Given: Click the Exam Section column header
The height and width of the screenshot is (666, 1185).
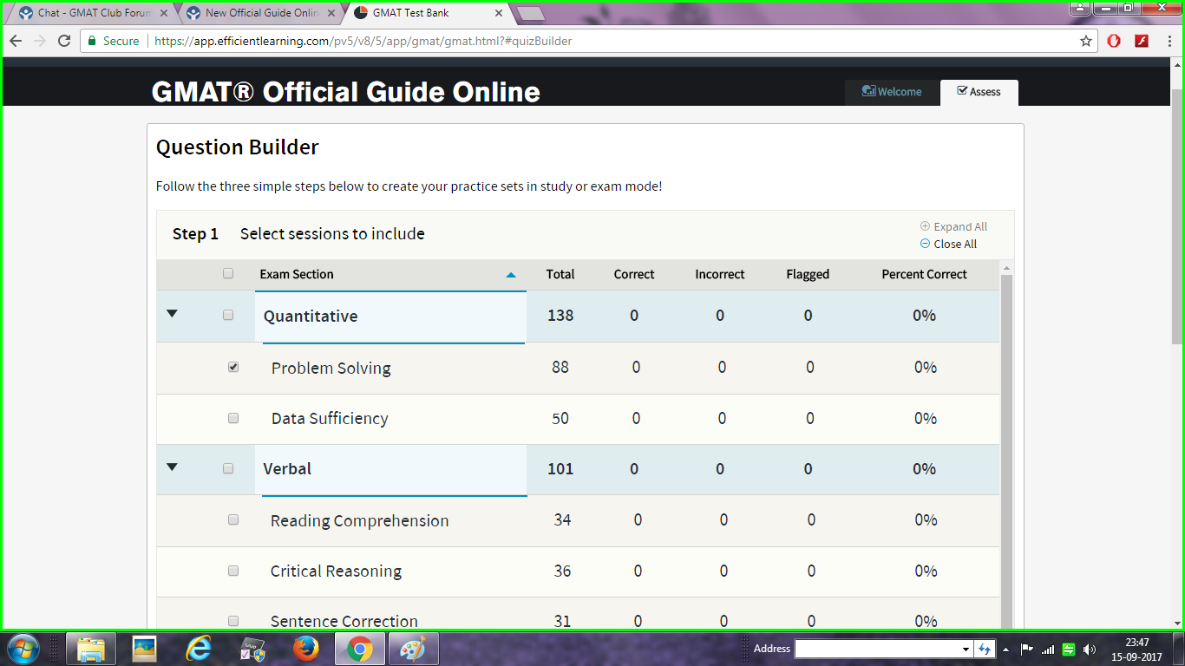Looking at the screenshot, I should click(x=297, y=274).
